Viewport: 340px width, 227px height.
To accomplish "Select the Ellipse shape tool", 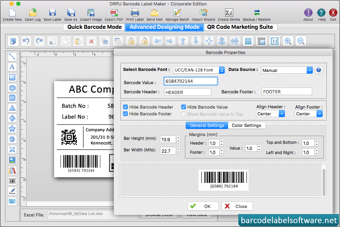I will [12, 88].
